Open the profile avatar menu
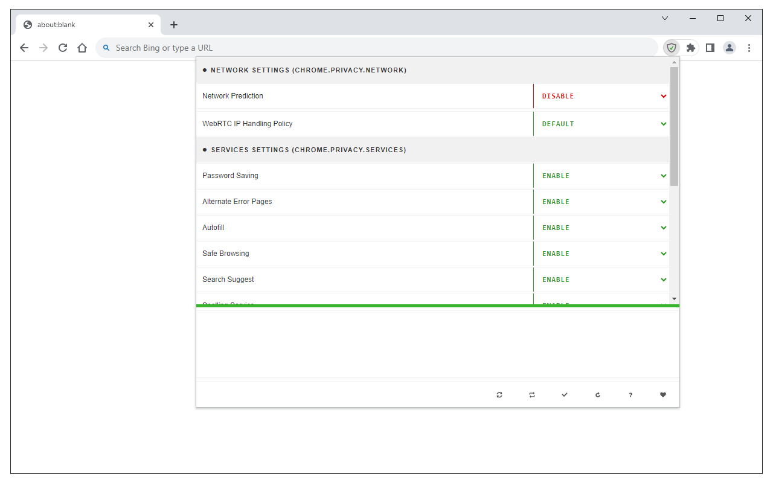The width and height of the screenshot is (773, 483). 730,48
